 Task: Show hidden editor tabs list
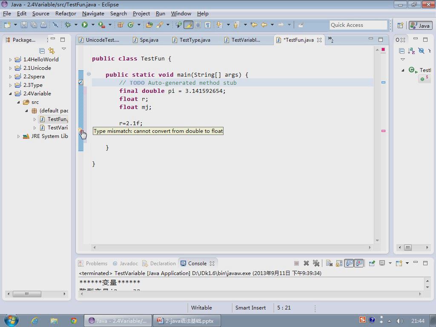coord(330,40)
